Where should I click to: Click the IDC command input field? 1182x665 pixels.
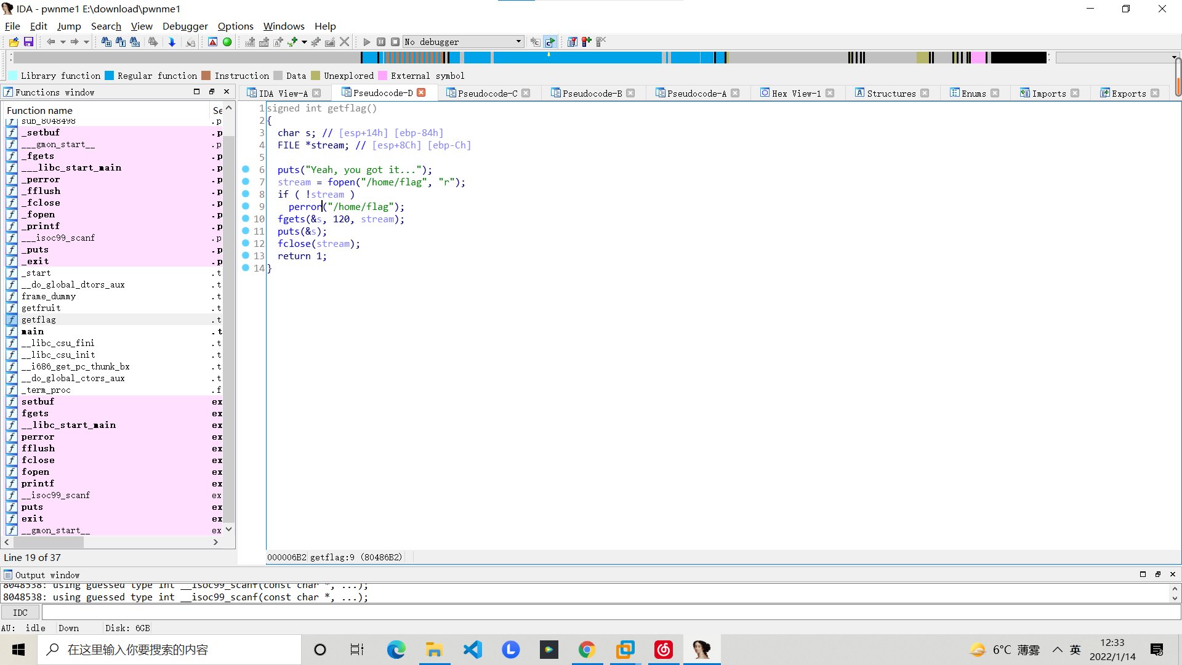pos(611,613)
